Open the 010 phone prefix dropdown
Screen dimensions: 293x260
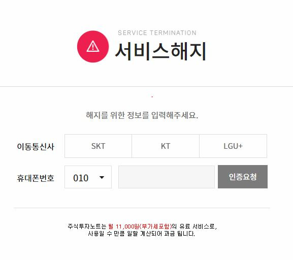(88, 177)
